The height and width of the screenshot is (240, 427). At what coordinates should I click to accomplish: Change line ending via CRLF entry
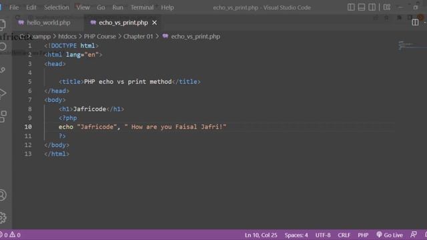344,235
